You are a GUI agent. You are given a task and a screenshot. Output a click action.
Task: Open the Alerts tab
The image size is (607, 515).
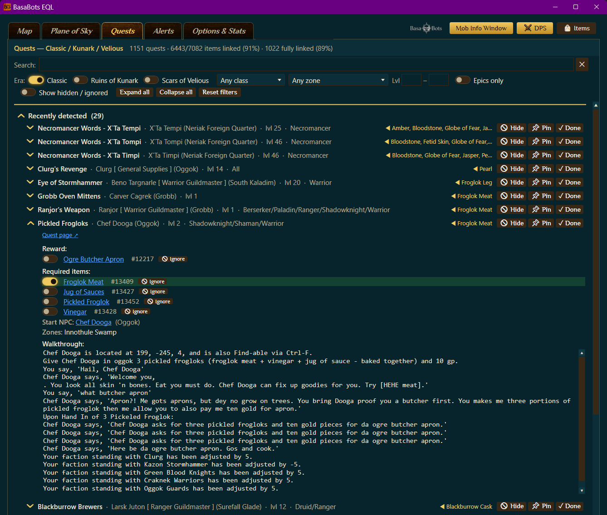point(163,31)
